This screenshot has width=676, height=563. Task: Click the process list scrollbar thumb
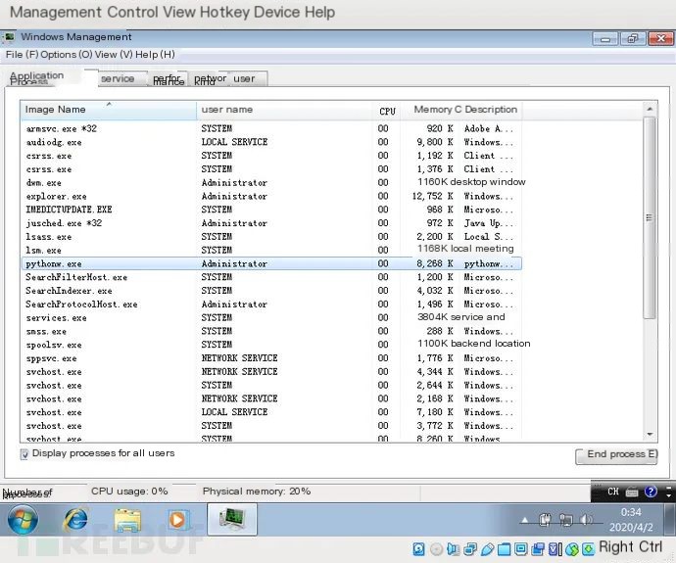tap(649, 217)
